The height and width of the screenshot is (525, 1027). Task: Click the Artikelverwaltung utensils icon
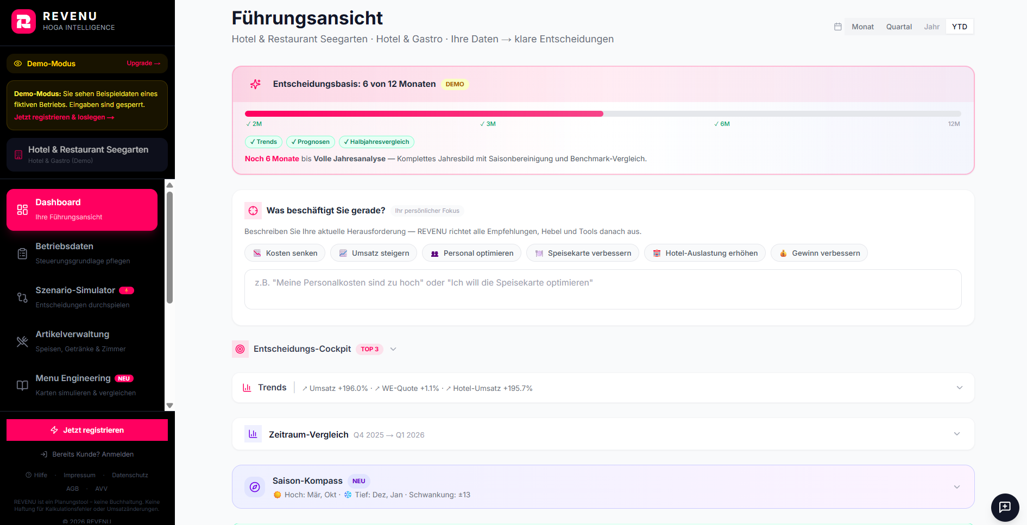22,341
